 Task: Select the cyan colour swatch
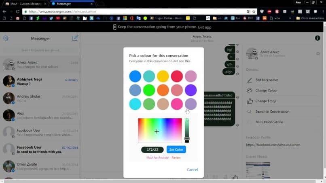click(135, 104)
